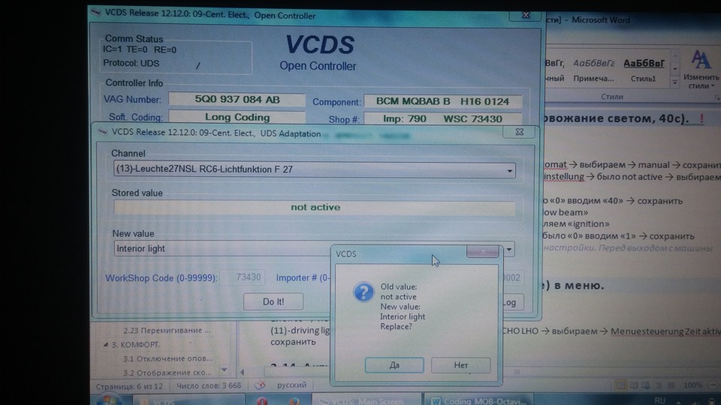Click the Component field BCM MQBAB
Image resolution: width=721 pixels, height=405 pixels.
443,101
